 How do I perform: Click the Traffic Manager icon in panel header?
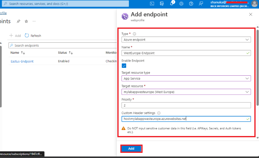[125, 16]
